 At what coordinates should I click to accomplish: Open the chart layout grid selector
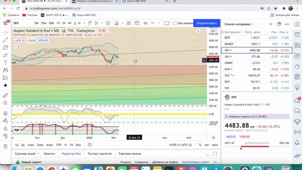pos(129,23)
